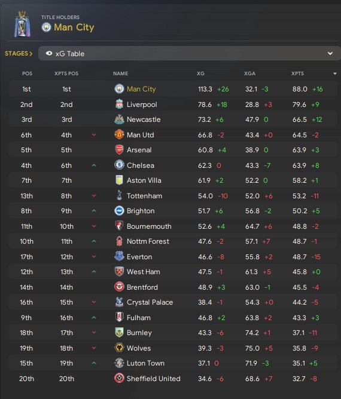Click the Chelsea club crest
341x399 pixels.
[119, 165]
